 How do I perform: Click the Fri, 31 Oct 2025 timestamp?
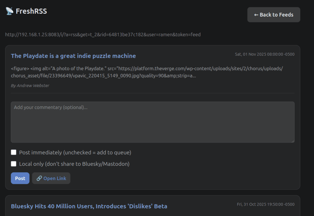[x=265, y=204]
